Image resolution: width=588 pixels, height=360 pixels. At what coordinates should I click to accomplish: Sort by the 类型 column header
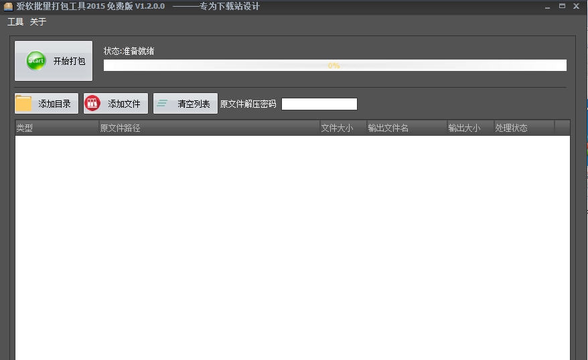coord(57,128)
